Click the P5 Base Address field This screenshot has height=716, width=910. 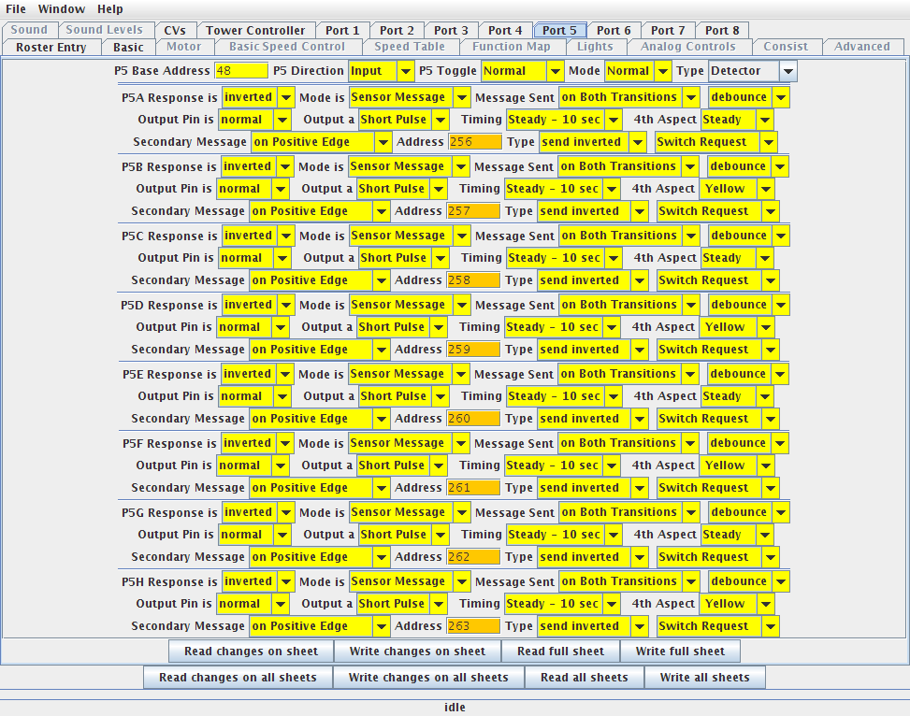(240, 71)
